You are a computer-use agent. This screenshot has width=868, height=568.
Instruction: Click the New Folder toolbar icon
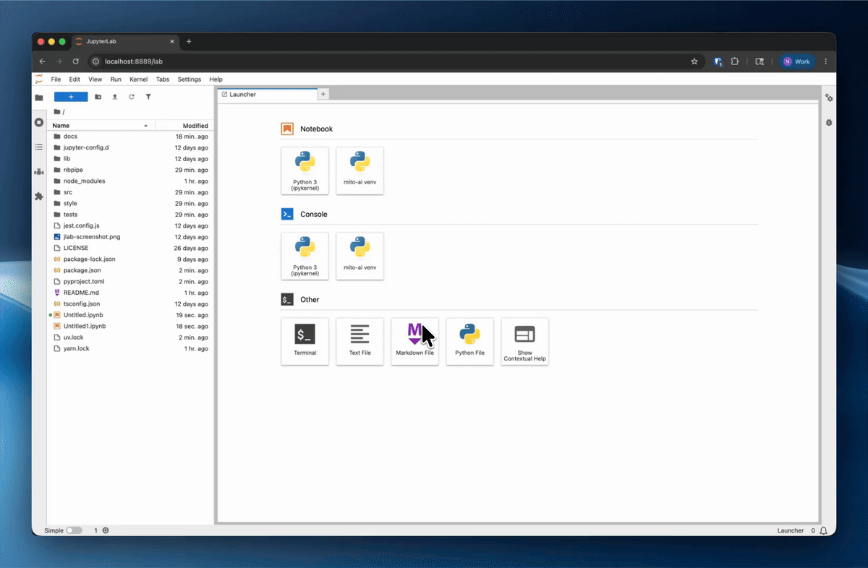[x=98, y=97]
